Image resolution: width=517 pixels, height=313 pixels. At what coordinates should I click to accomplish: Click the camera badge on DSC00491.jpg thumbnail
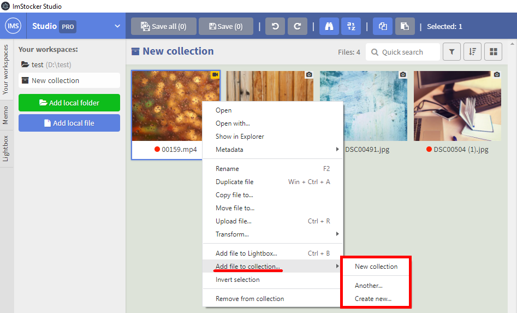403,75
